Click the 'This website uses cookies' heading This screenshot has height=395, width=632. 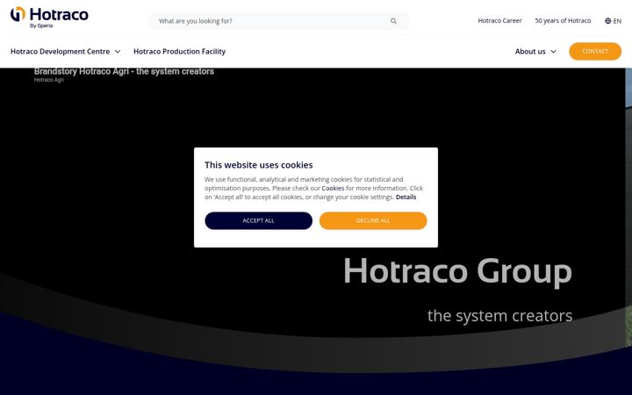tap(258, 165)
